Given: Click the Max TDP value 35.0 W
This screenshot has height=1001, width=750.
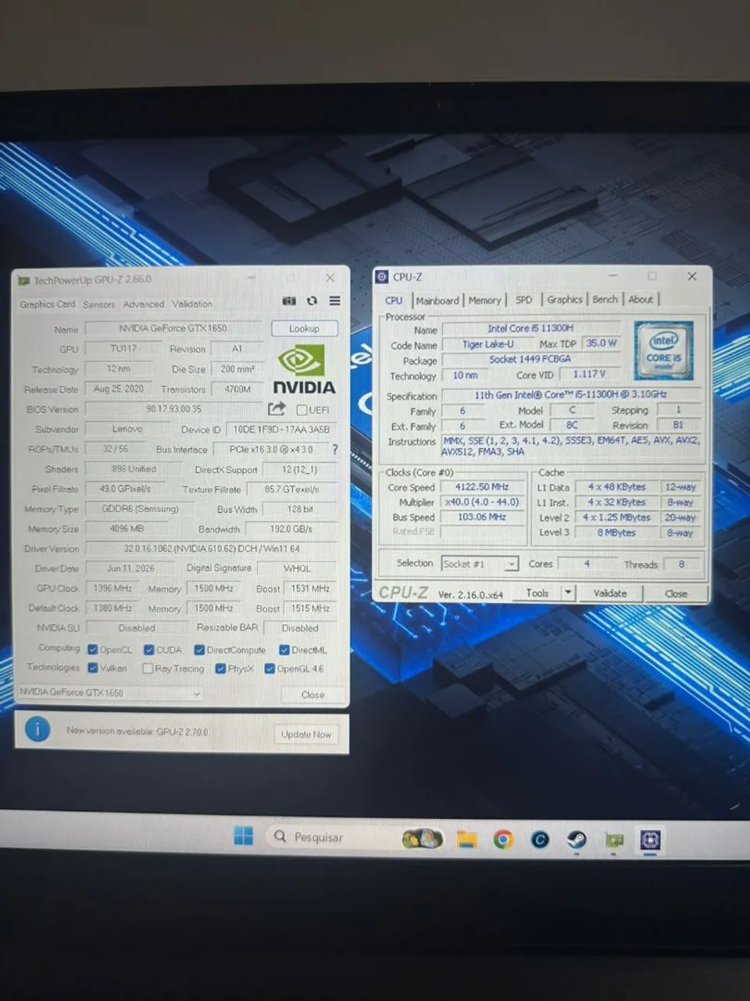Looking at the screenshot, I should pos(601,343).
